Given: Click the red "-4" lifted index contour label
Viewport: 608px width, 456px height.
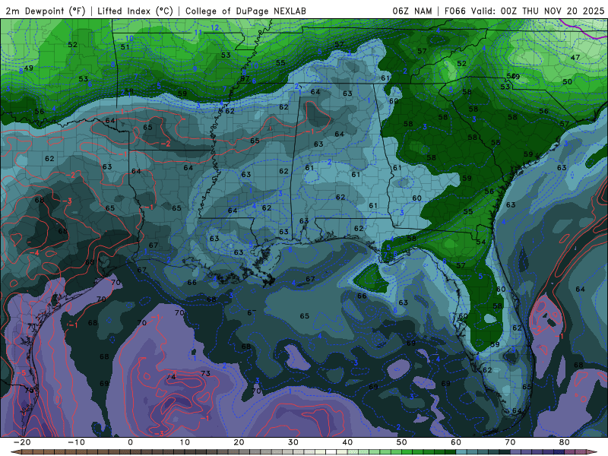Looking at the screenshot, I should (35, 253).
